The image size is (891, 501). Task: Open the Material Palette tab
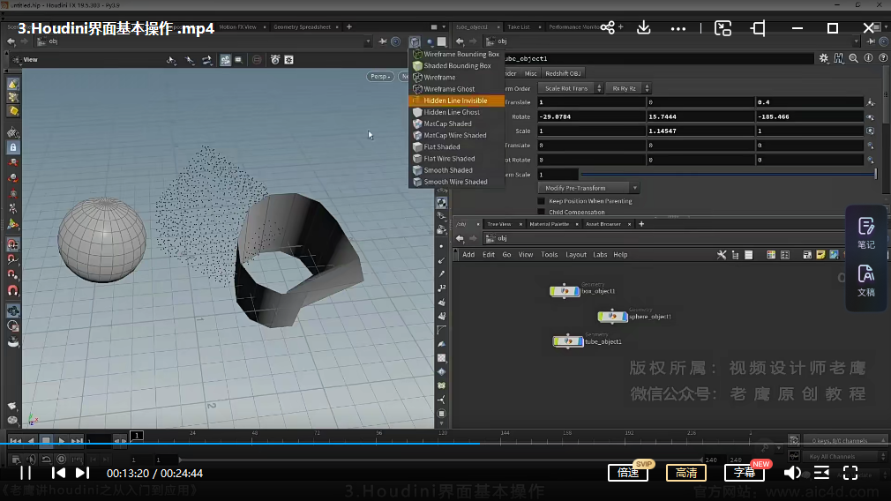549,224
